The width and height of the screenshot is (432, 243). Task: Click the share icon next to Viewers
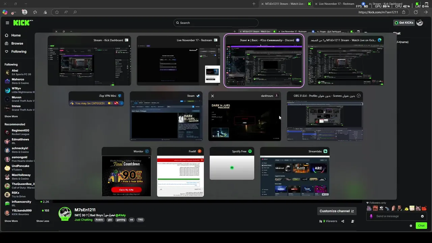click(x=343, y=221)
